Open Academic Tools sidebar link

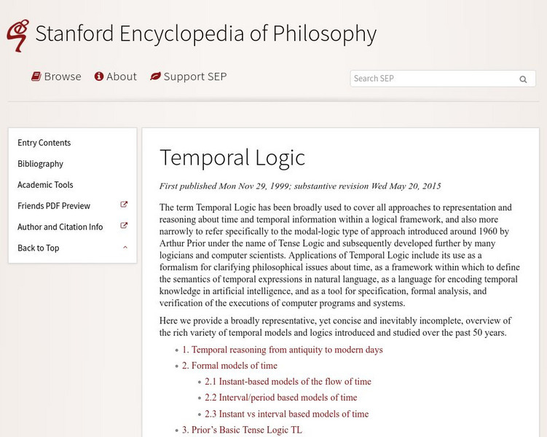(45, 185)
